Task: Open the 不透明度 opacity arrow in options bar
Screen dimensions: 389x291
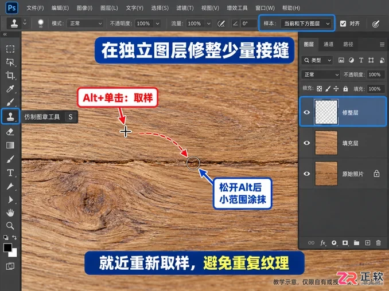Action: [158, 23]
